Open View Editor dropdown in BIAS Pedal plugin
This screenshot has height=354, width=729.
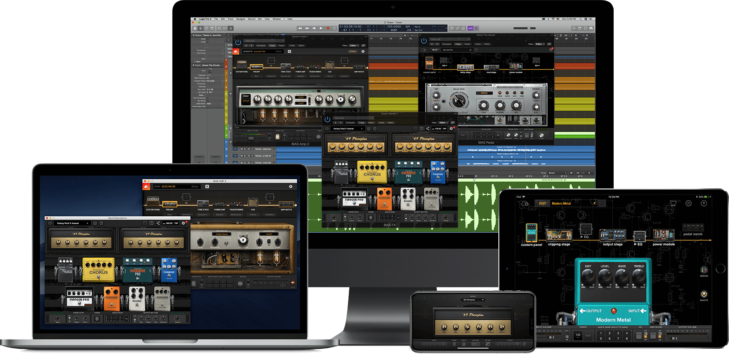539,44
